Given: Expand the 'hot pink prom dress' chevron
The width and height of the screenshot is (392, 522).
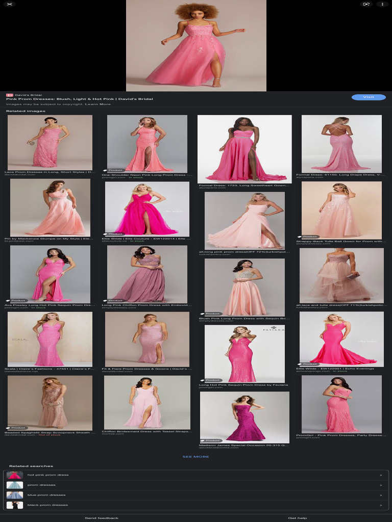Looking at the screenshot, I should point(381,475).
